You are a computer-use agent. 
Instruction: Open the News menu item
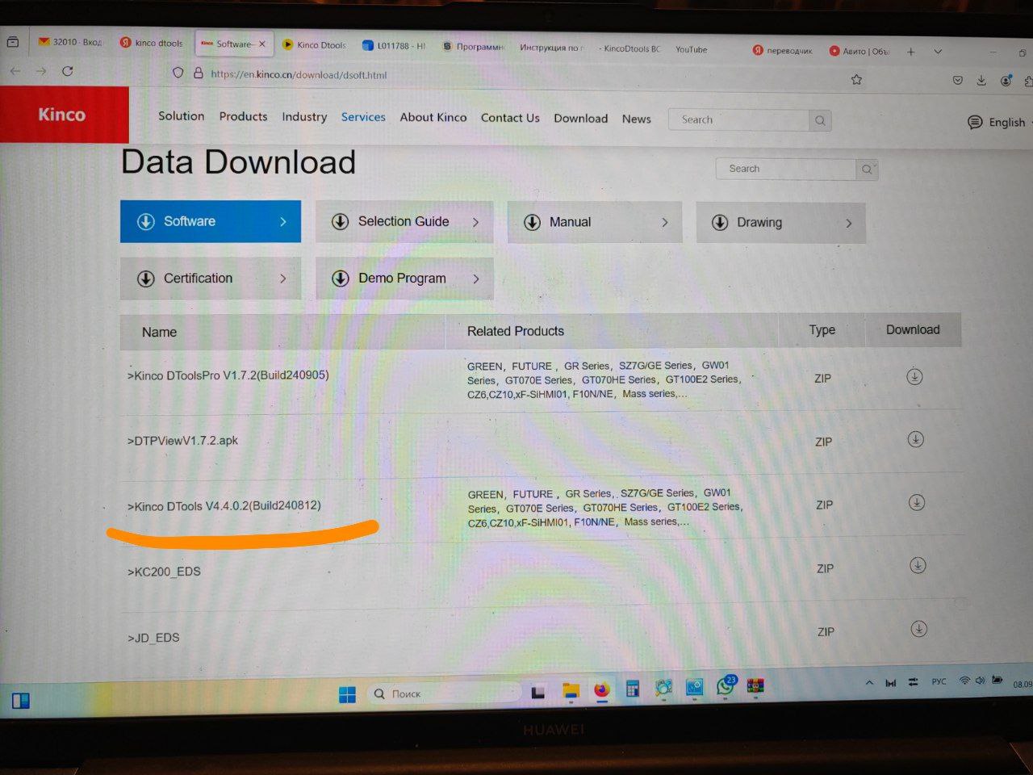(636, 119)
